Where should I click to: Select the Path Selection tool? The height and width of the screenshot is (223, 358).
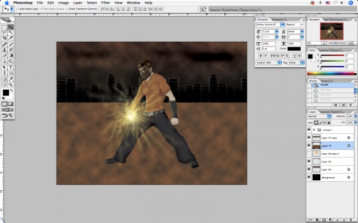[4, 67]
